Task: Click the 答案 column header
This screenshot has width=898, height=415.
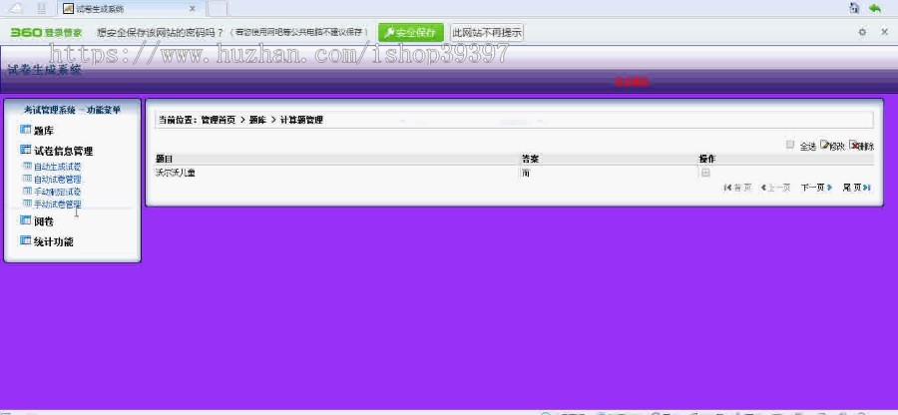Action: coord(530,159)
